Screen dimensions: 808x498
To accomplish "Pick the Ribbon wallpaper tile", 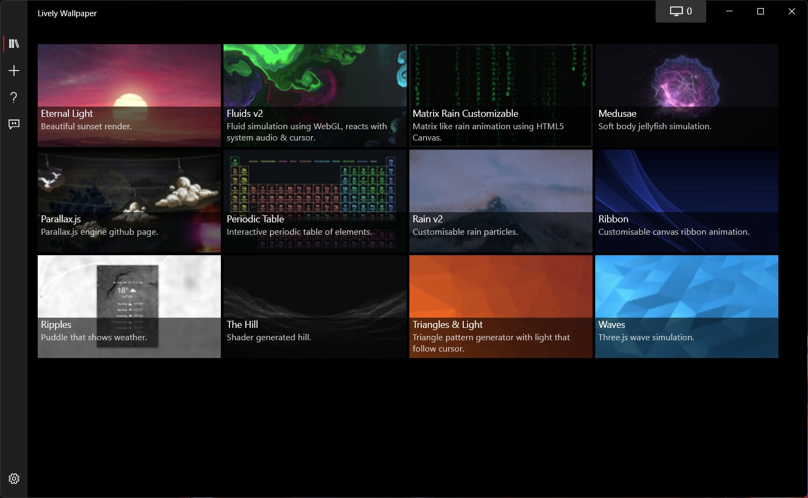I will (x=687, y=201).
